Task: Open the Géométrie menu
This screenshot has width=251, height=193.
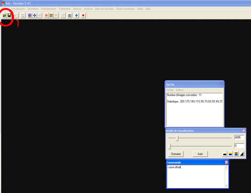Action: click(x=33, y=9)
